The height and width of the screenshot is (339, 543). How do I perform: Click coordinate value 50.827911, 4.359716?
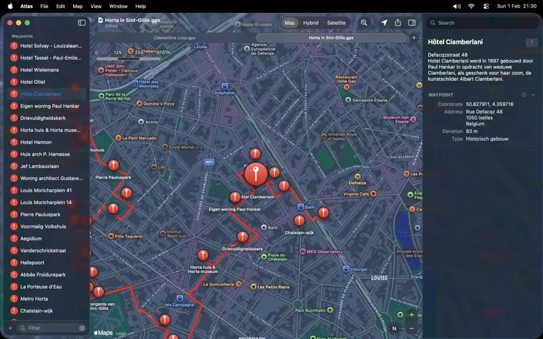click(489, 104)
